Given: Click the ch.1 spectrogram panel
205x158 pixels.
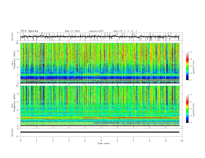Looking at the screenshot, I should tap(100, 63).
